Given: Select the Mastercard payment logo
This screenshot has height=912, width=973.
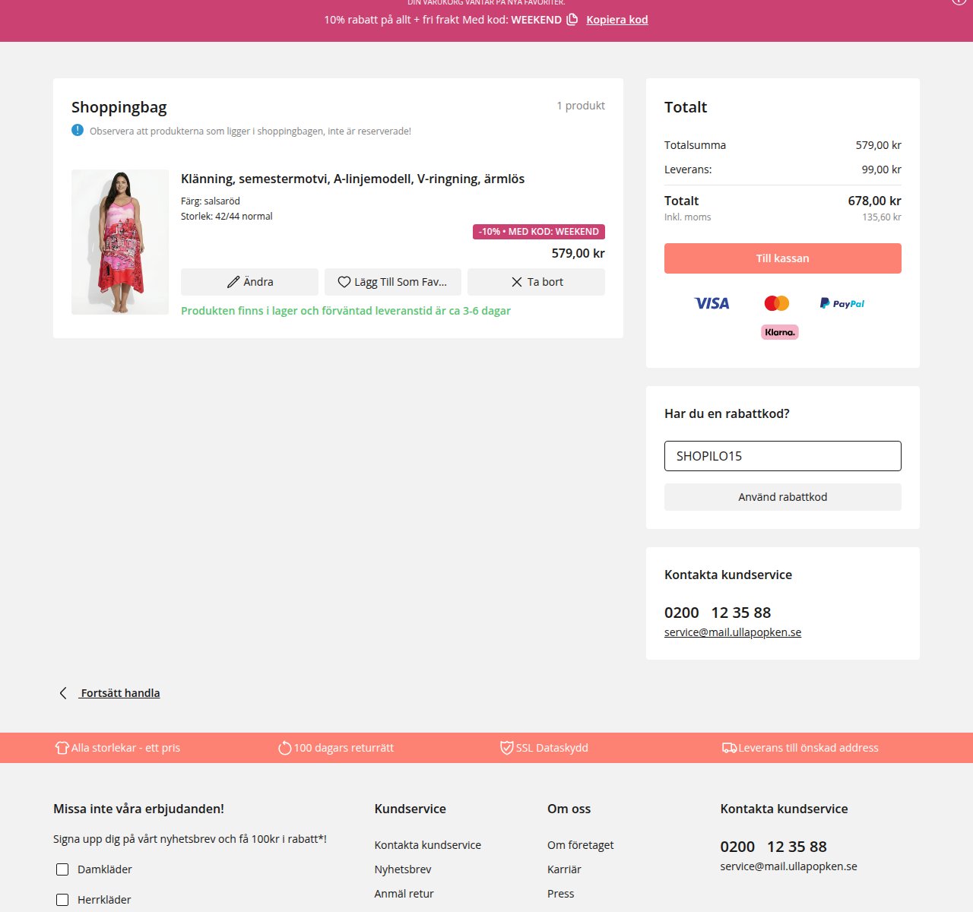Looking at the screenshot, I should (x=777, y=303).
